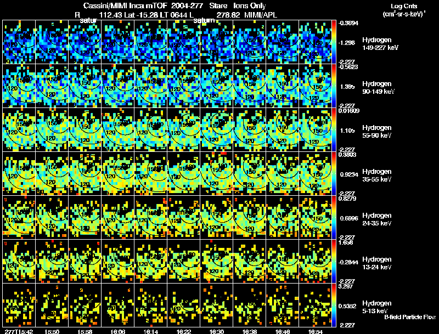The width and height of the screenshot is (439, 334).
Task: Click the 35-55 keV row color bar
Action: click(x=334, y=174)
